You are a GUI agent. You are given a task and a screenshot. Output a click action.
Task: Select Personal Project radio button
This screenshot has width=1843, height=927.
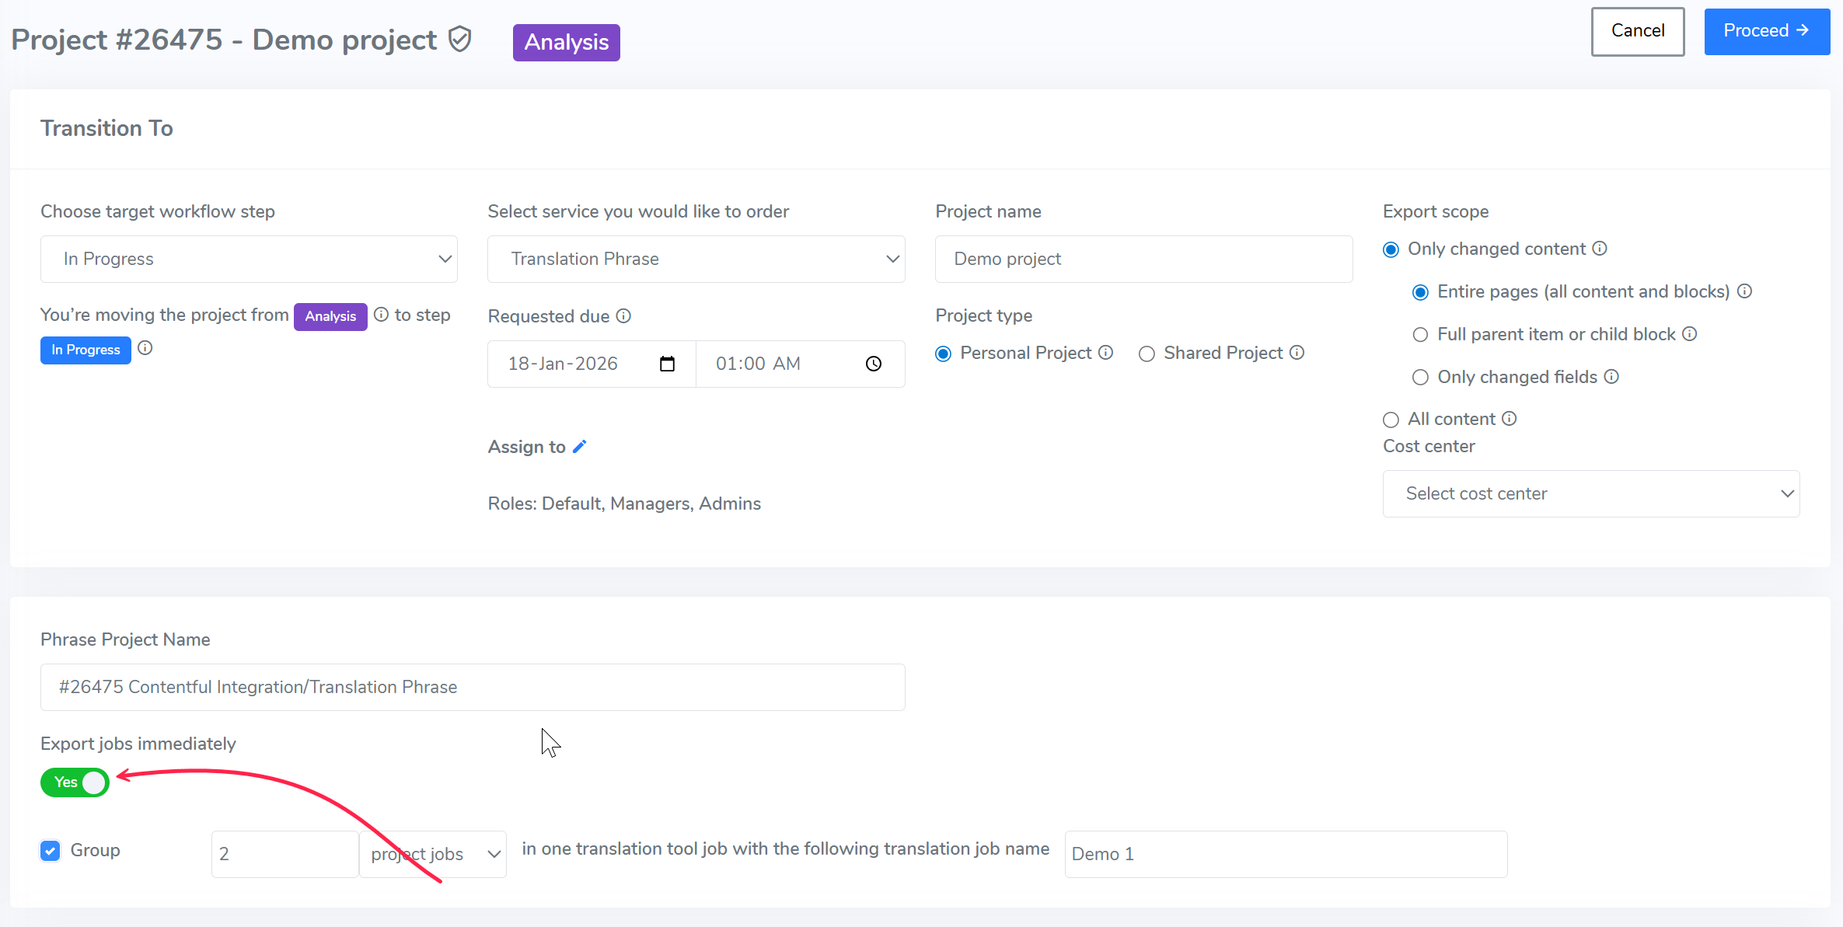[943, 354]
